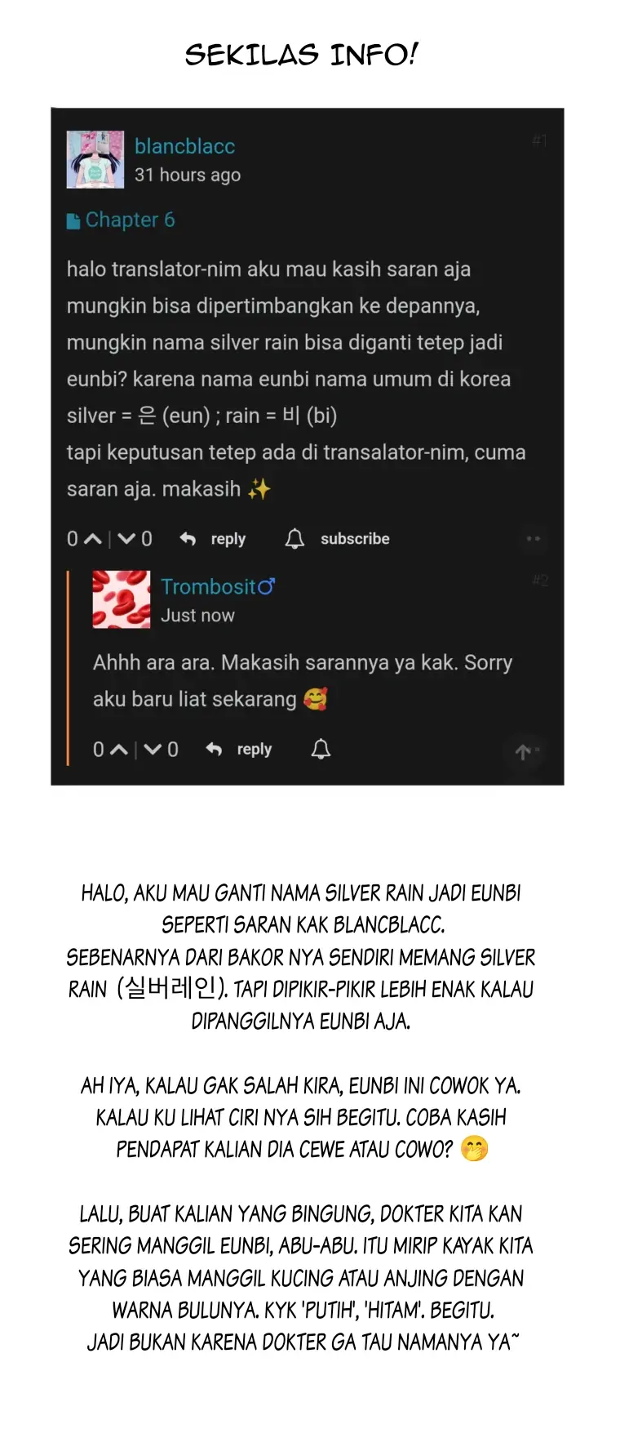Click the Chapter 6 document icon
This screenshot has width=620, height=1429.
click(73, 220)
